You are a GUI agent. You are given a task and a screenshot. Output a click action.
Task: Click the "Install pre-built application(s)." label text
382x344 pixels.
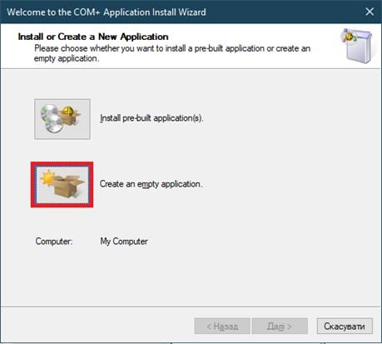(x=151, y=118)
